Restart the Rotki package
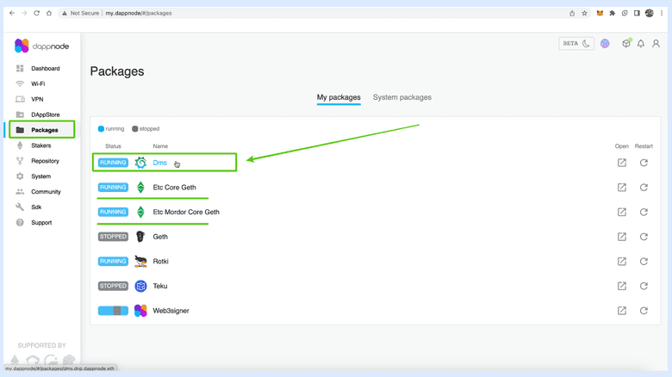The height and width of the screenshot is (377, 672). pos(644,262)
